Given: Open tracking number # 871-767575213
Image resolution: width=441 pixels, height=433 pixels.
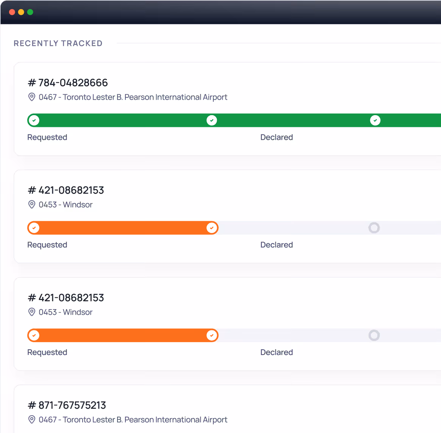Looking at the screenshot, I should pyautogui.click(x=67, y=405).
